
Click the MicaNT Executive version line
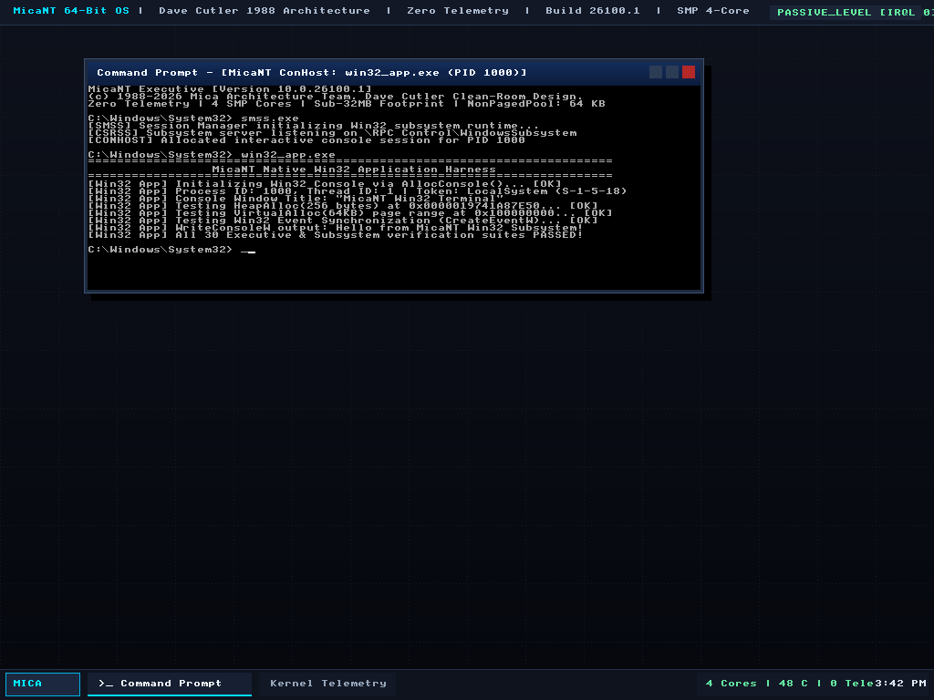click(x=230, y=89)
